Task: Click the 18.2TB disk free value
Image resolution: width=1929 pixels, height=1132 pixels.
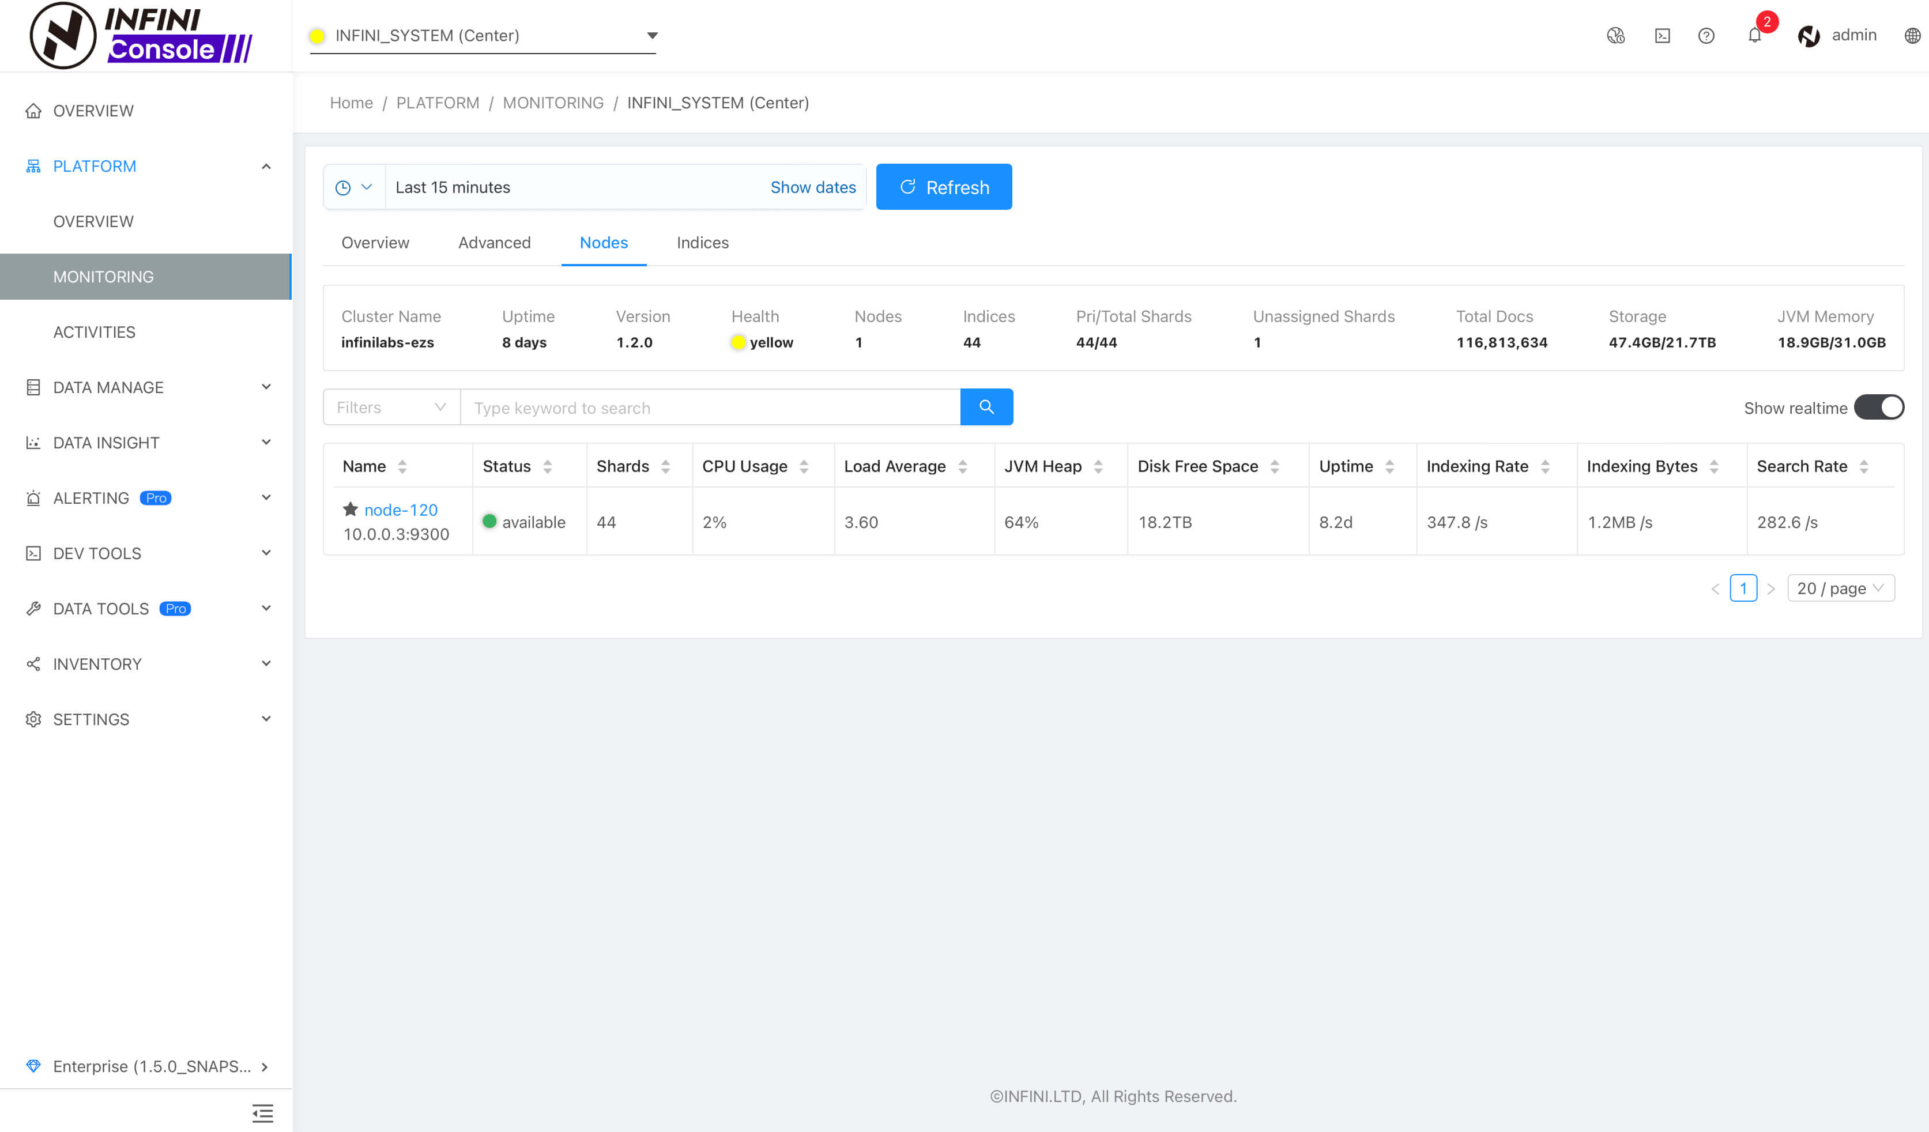Action: pos(1165,522)
